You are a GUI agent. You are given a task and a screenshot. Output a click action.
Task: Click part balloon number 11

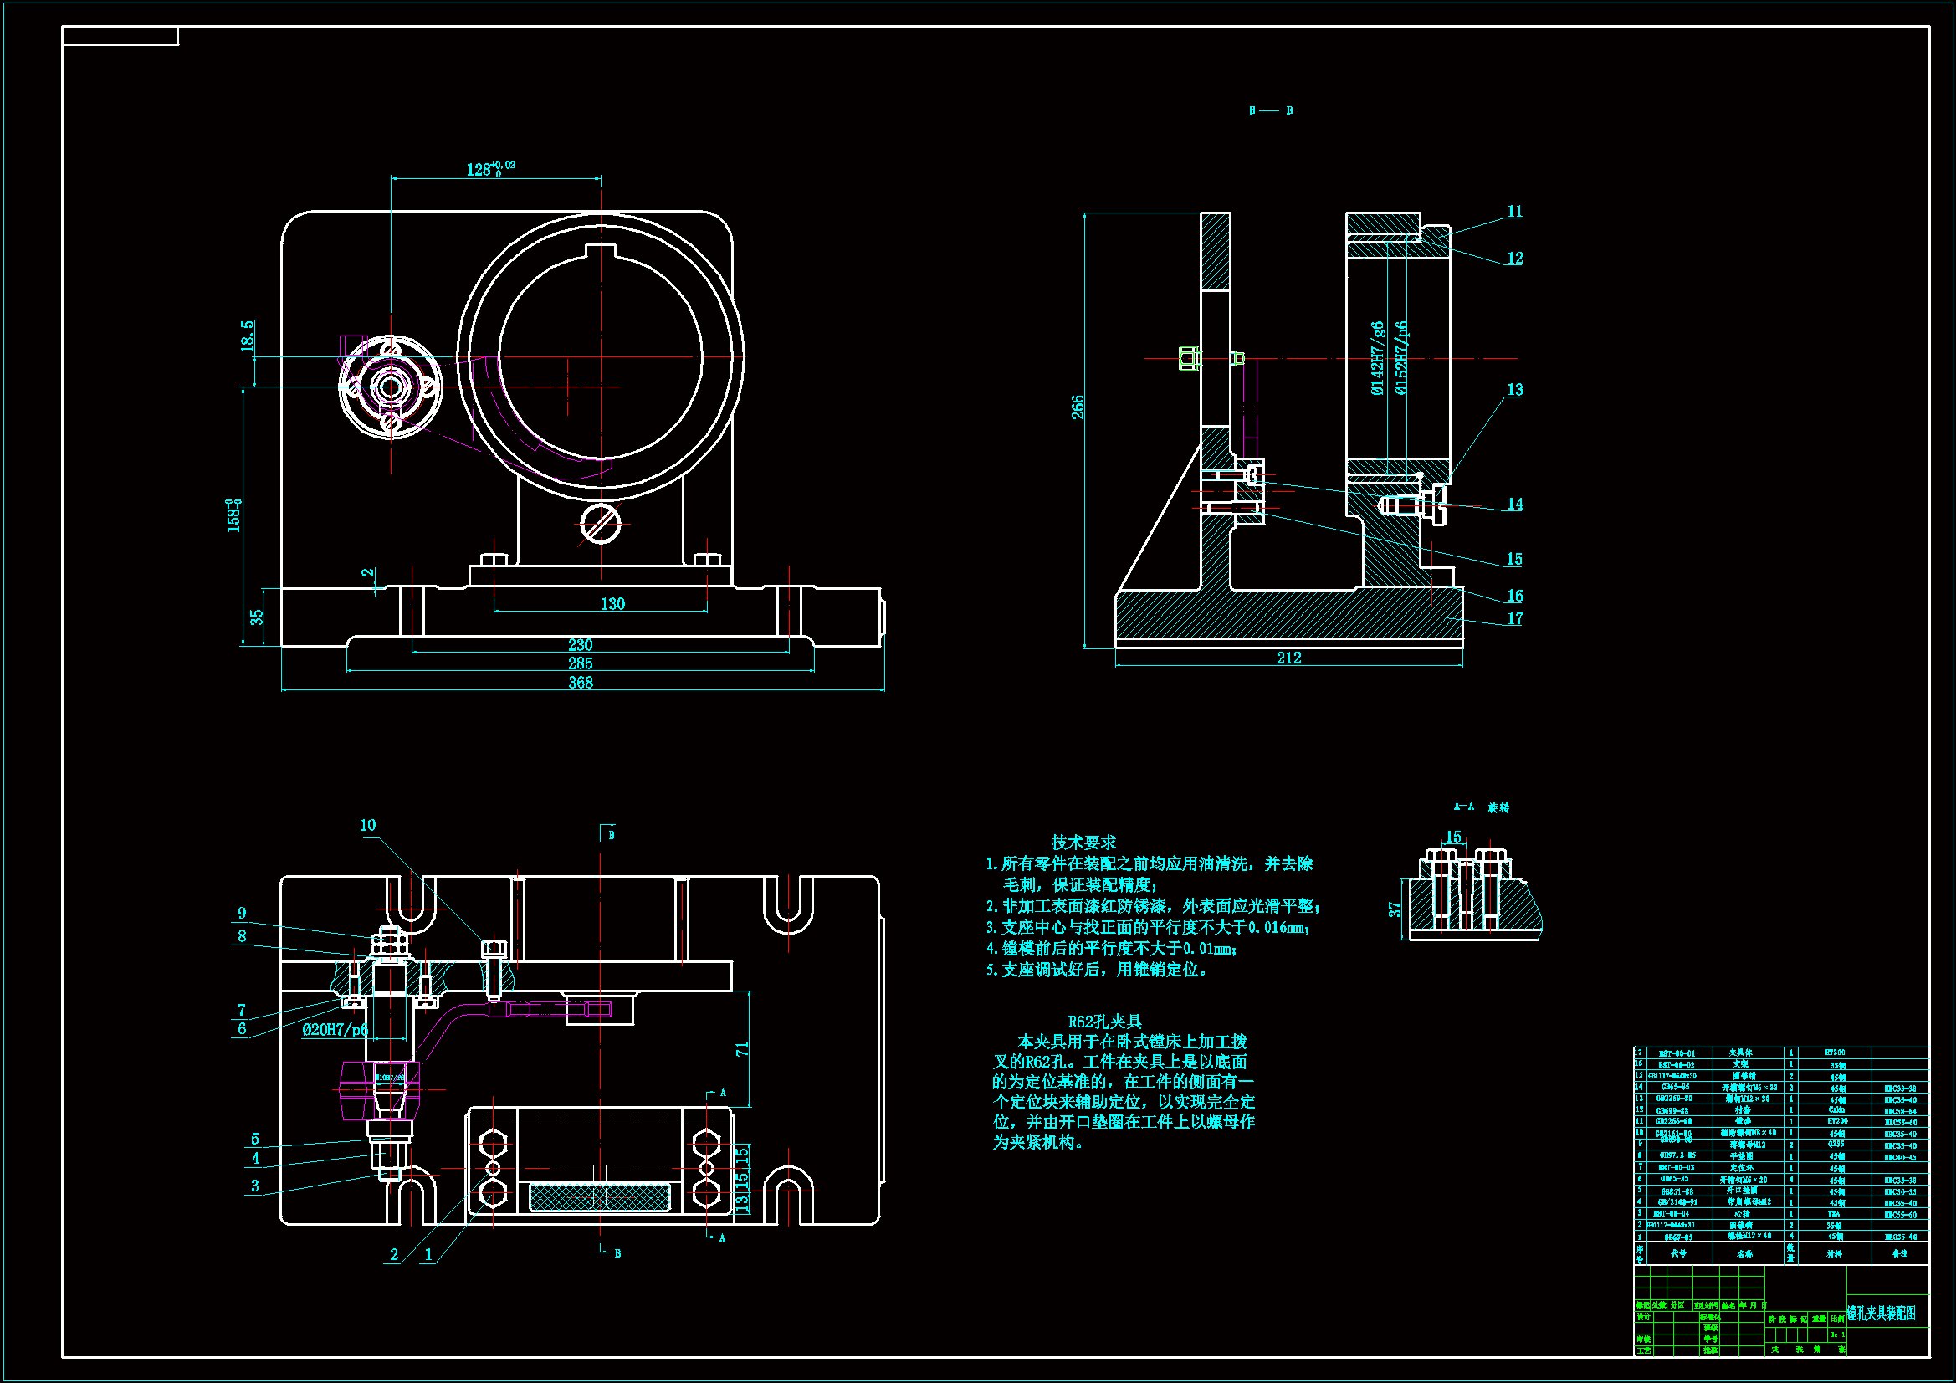tap(1514, 212)
